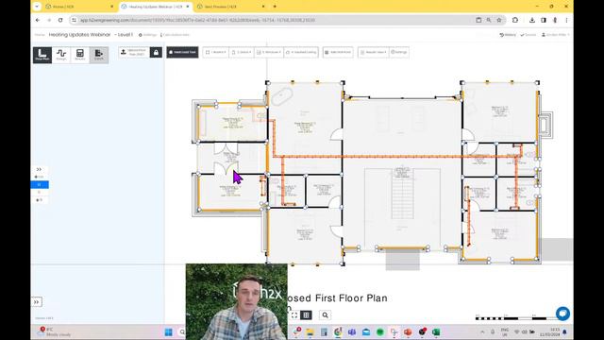Fit the drawing to view
This screenshot has width=604, height=340.
(x=294, y=315)
